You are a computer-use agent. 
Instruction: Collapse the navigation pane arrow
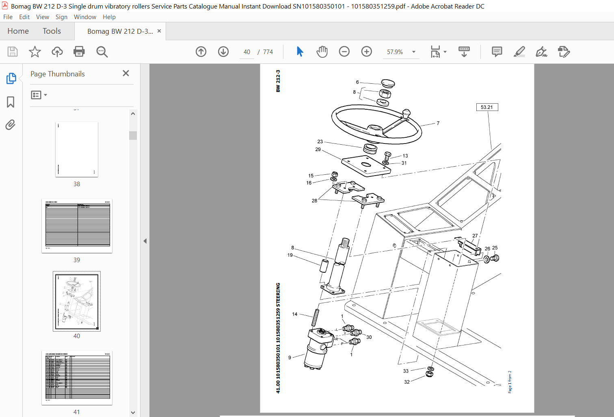point(145,241)
